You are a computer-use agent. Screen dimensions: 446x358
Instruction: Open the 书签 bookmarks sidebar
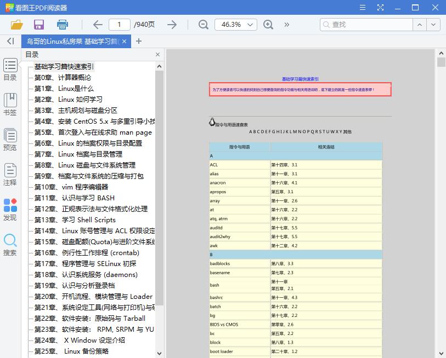(x=10, y=105)
